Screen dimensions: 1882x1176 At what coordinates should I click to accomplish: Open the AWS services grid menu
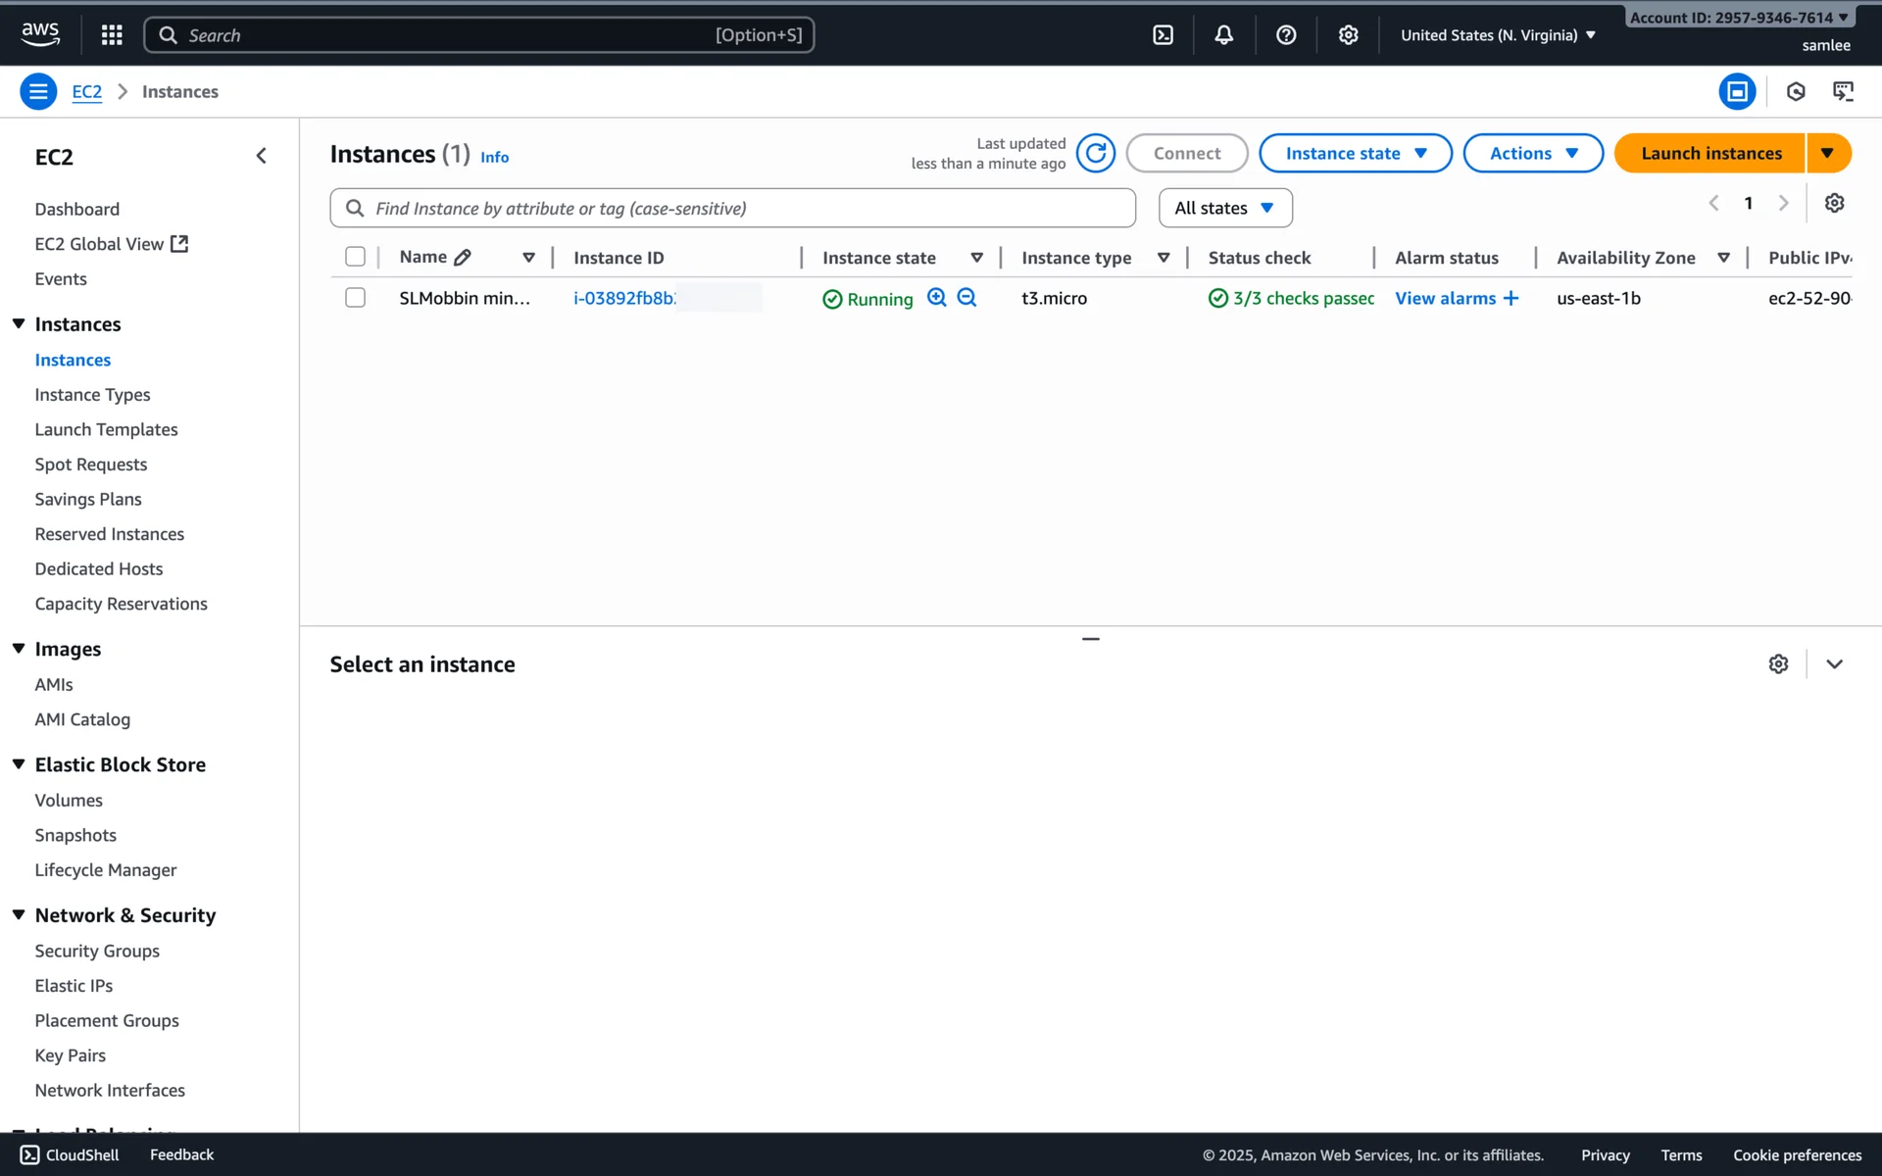(x=112, y=35)
